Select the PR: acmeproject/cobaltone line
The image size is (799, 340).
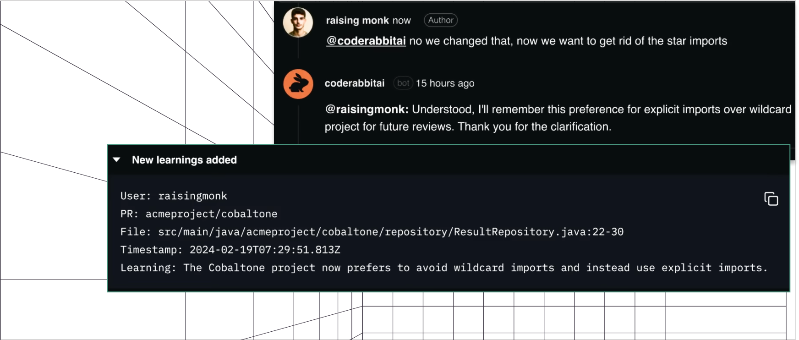tap(199, 214)
